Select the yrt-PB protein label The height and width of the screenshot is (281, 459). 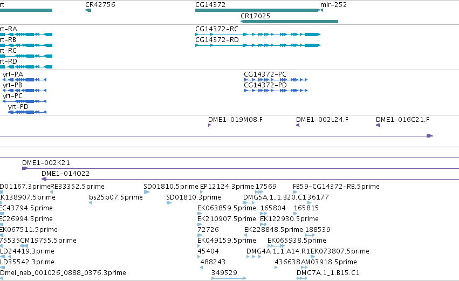12,85
